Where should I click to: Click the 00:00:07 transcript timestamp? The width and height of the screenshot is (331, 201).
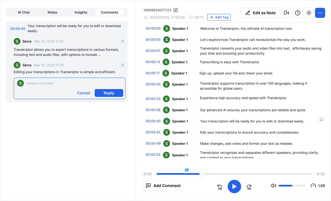(153, 51)
